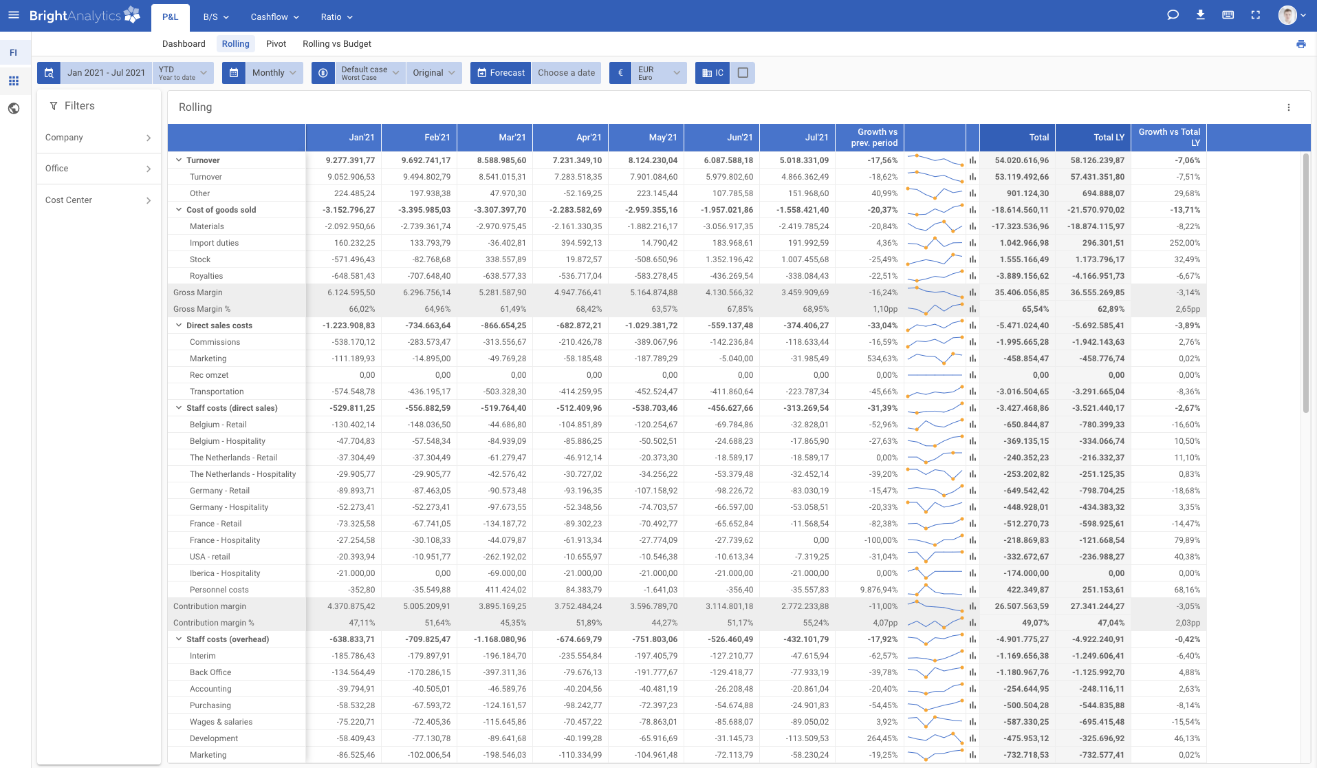Screen dimensions: 1317x768
Task: Enter fullscreen mode
Action: click(x=1256, y=14)
